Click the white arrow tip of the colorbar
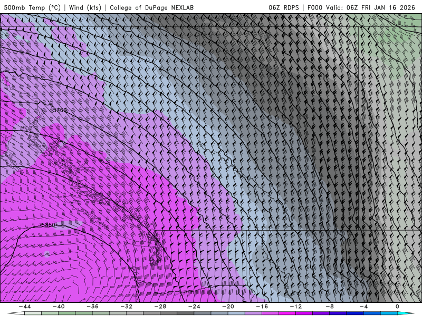422x316 pixels. 16,313
